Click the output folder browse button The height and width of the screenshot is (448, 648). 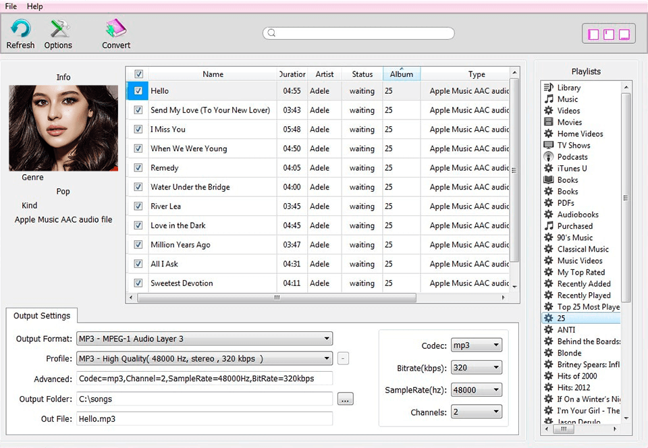(x=345, y=399)
